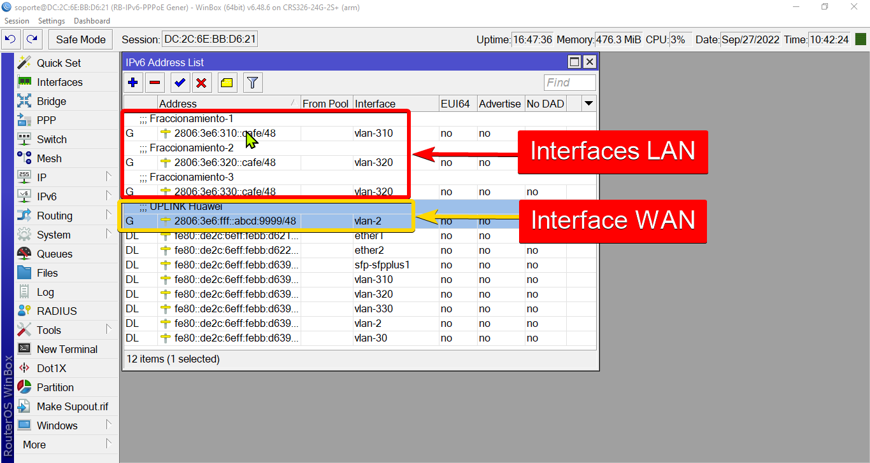
Task: Open the Log viewer
Action: click(45, 292)
